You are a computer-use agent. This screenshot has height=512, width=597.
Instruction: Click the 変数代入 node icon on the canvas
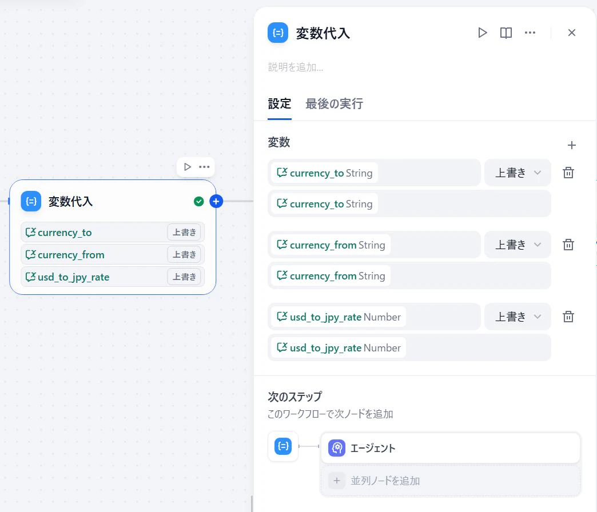31,201
